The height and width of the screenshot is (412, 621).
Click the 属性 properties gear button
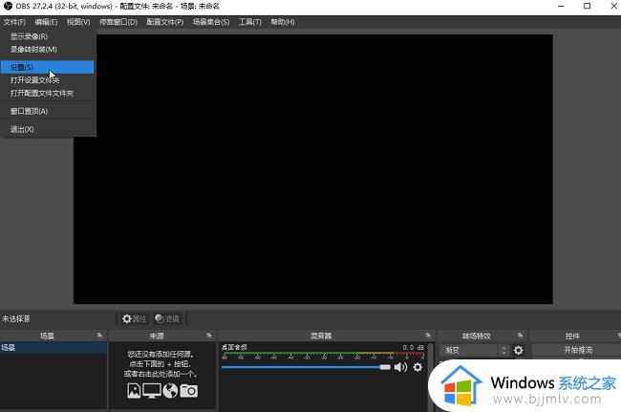click(134, 318)
